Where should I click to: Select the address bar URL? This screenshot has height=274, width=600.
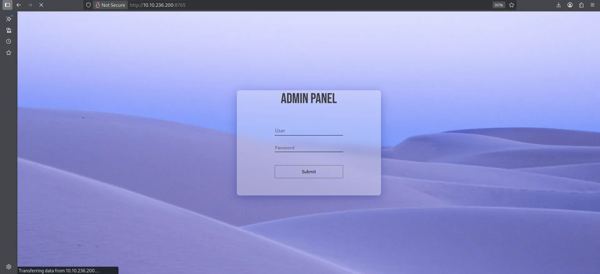[157, 5]
